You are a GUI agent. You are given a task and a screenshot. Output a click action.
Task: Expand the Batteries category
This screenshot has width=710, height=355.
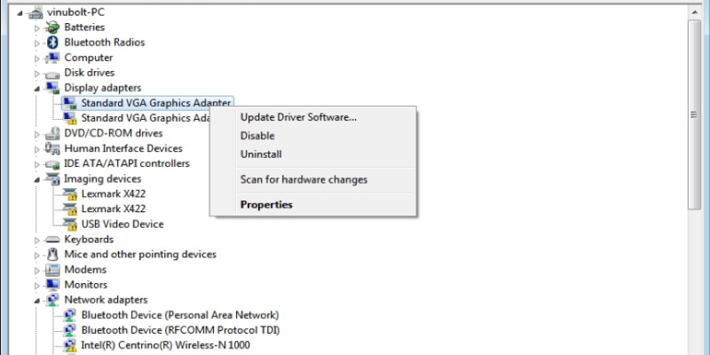click(37, 28)
